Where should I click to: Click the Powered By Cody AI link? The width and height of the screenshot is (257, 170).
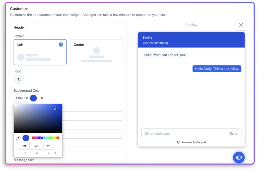tap(194, 142)
